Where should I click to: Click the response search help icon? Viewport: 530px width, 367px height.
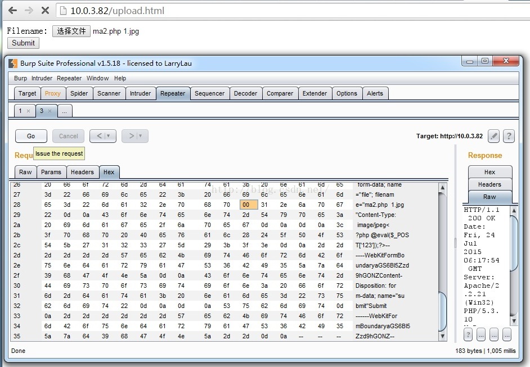pos(468,334)
